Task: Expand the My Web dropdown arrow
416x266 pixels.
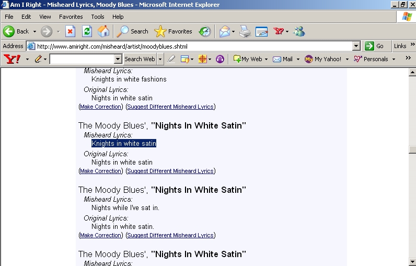Action: 266,59
